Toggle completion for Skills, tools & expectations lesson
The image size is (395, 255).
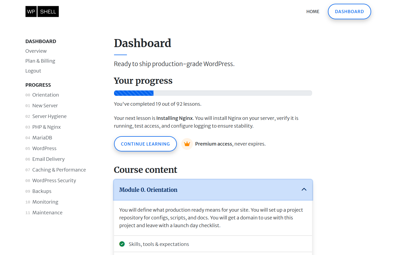pos(122,244)
